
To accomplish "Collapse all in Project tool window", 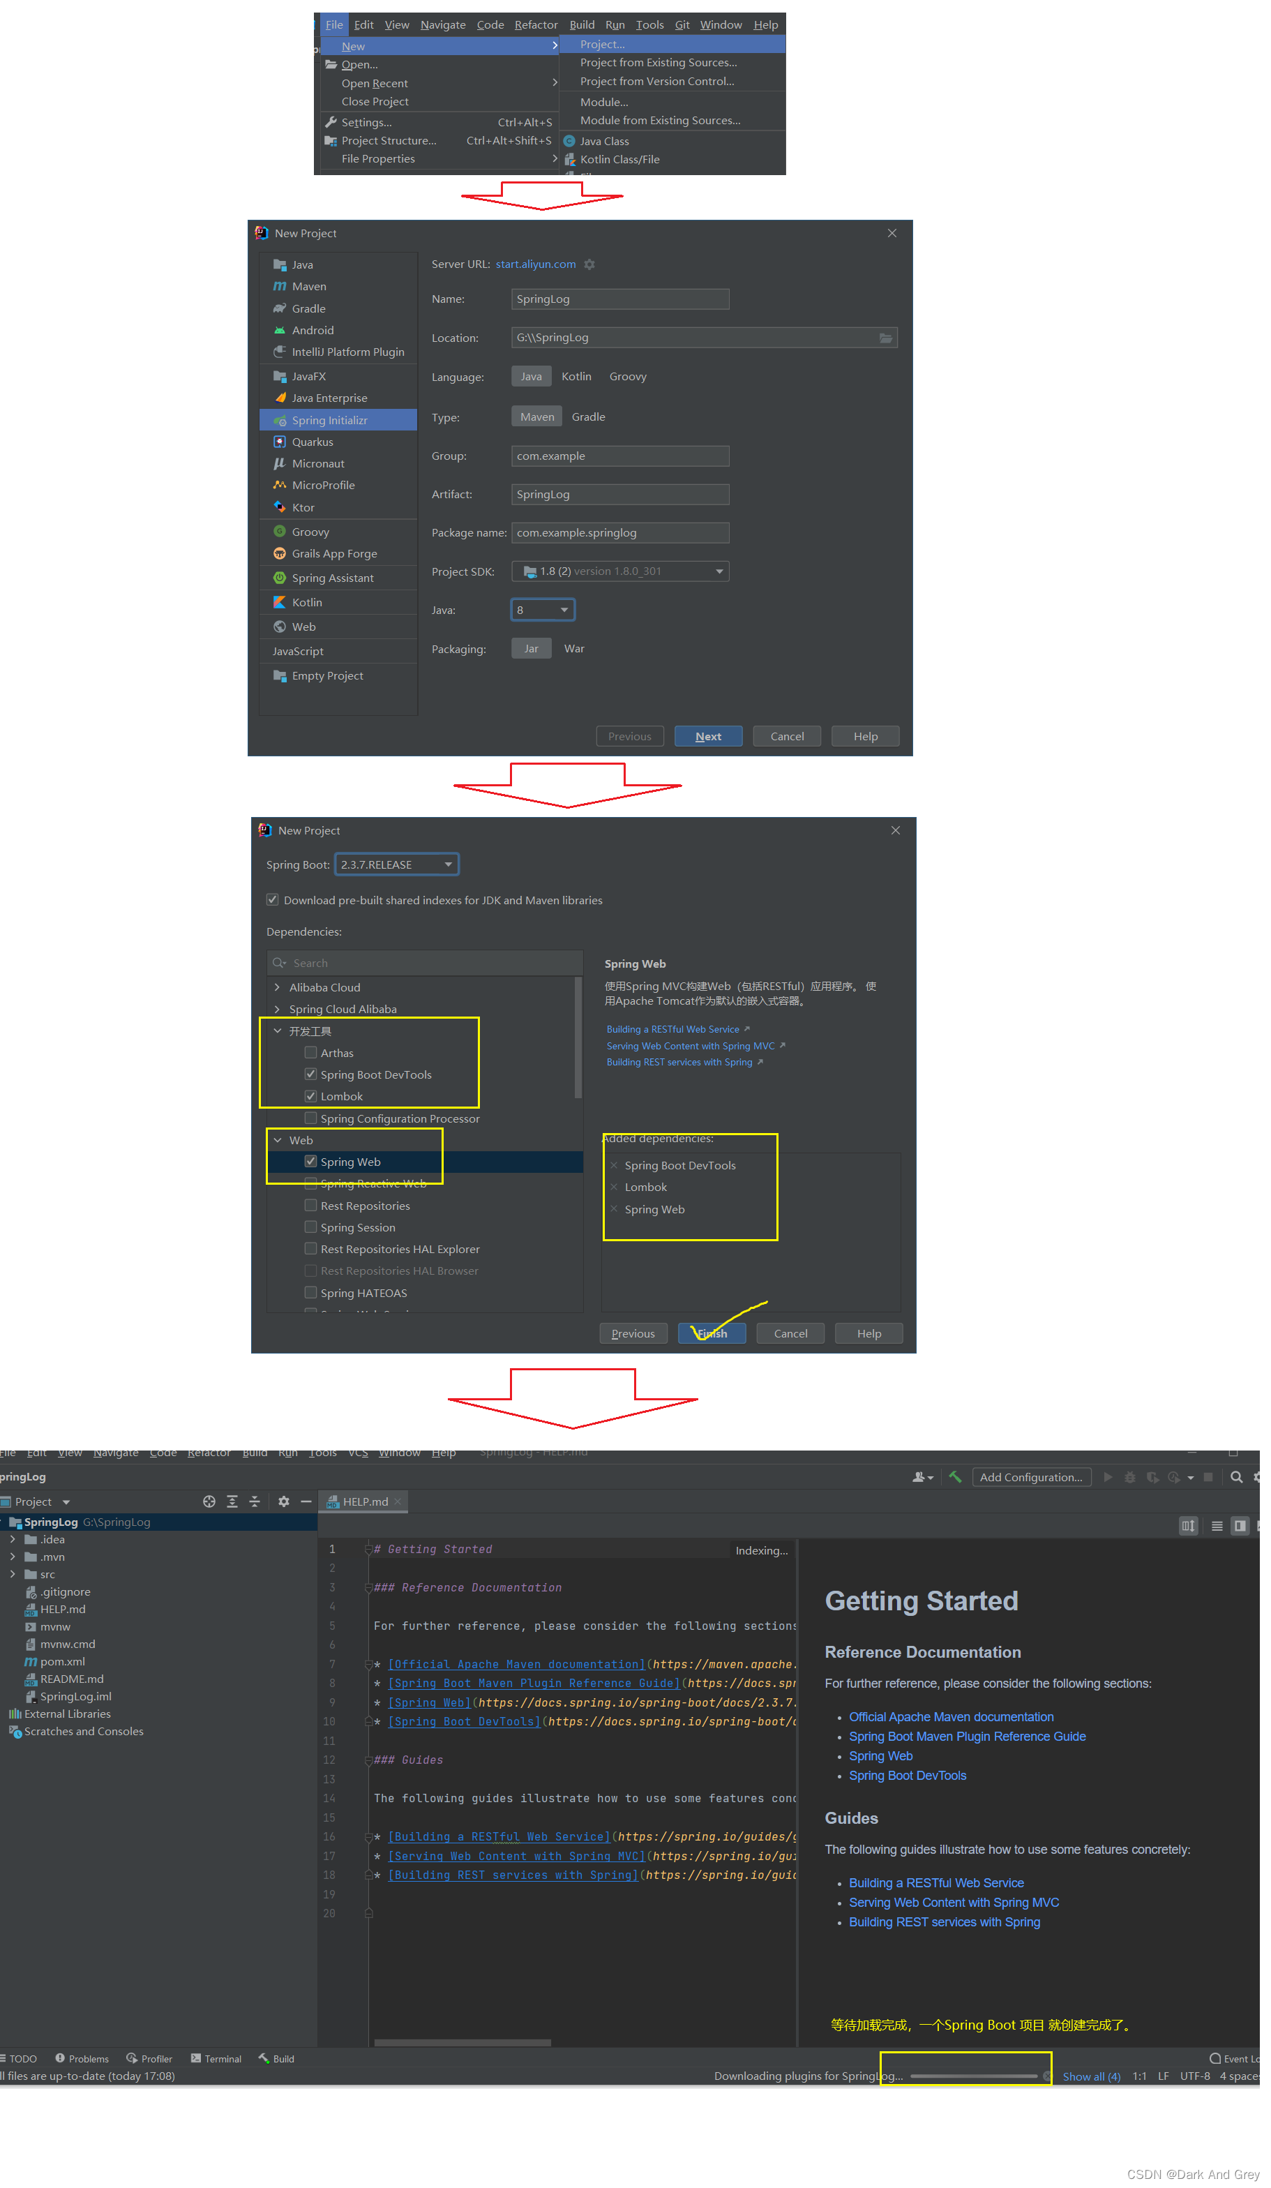I will pos(255,1501).
